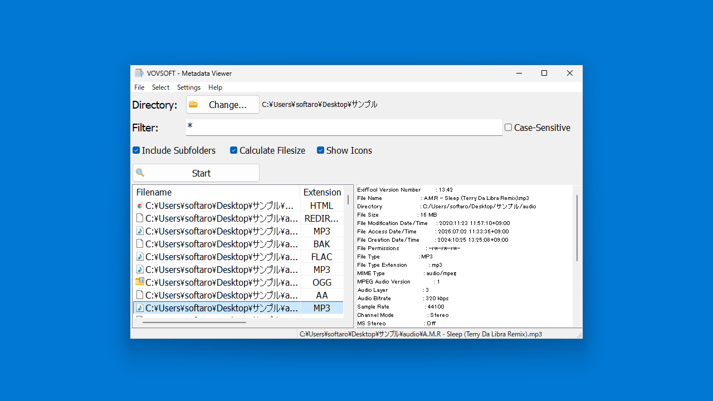Click the file icon of the BAK row

(x=140, y=244)
